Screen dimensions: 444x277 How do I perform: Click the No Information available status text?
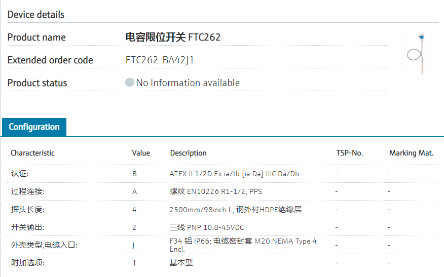click(188, 83)
